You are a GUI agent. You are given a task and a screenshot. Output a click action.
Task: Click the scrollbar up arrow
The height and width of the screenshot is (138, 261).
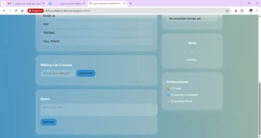[x=259, y=16]
